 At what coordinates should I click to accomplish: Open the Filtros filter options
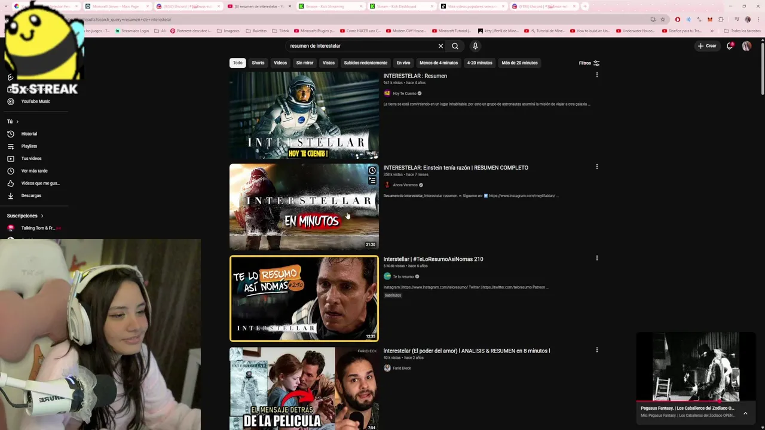(x=589, y=63)
